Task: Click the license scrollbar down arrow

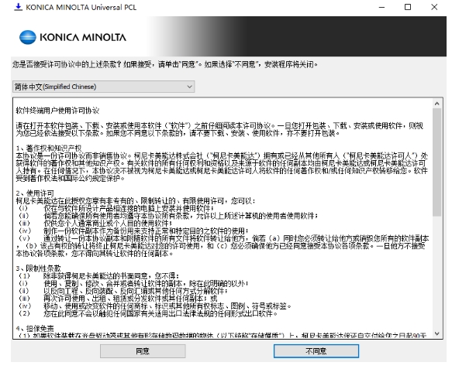Action: click(437, 333)
